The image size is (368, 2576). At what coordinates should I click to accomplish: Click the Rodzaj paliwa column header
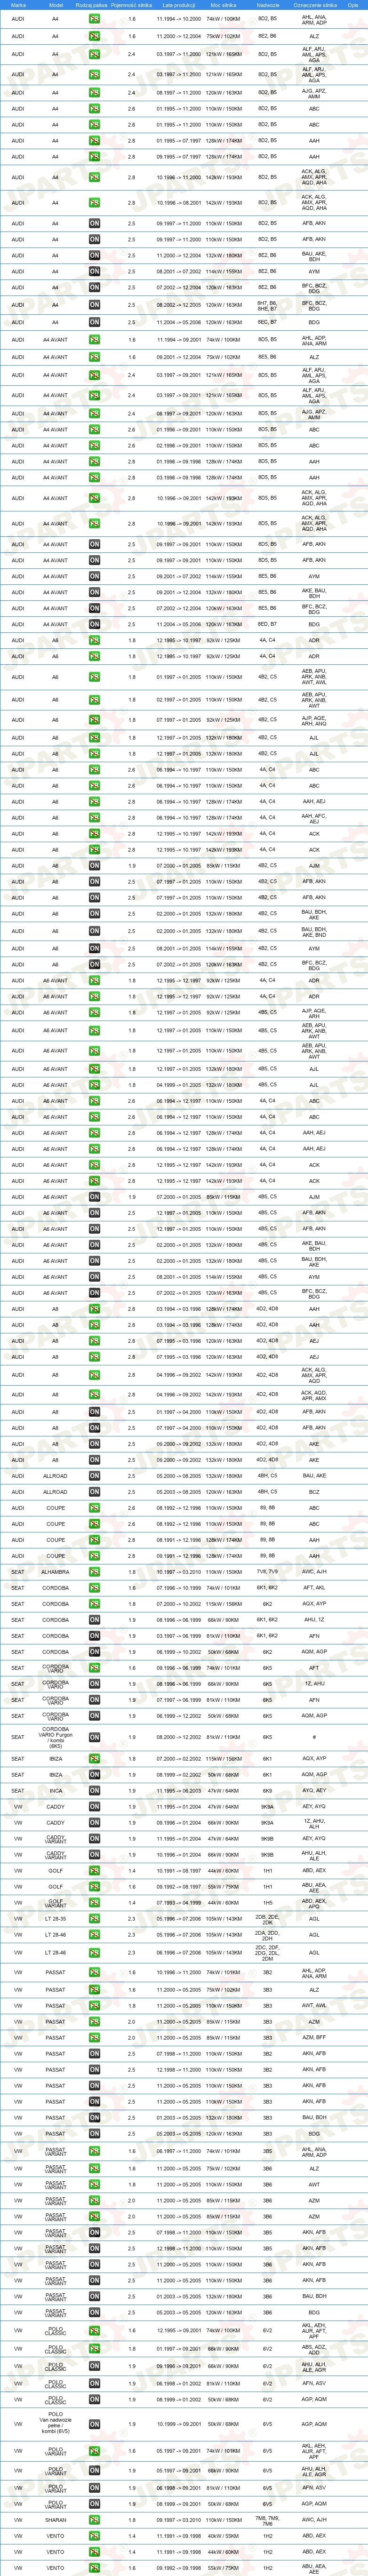pyautogui.click(x=91, y=5)
